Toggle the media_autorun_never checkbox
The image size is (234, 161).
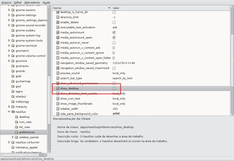pyautogui.click(x=114, y=43)
